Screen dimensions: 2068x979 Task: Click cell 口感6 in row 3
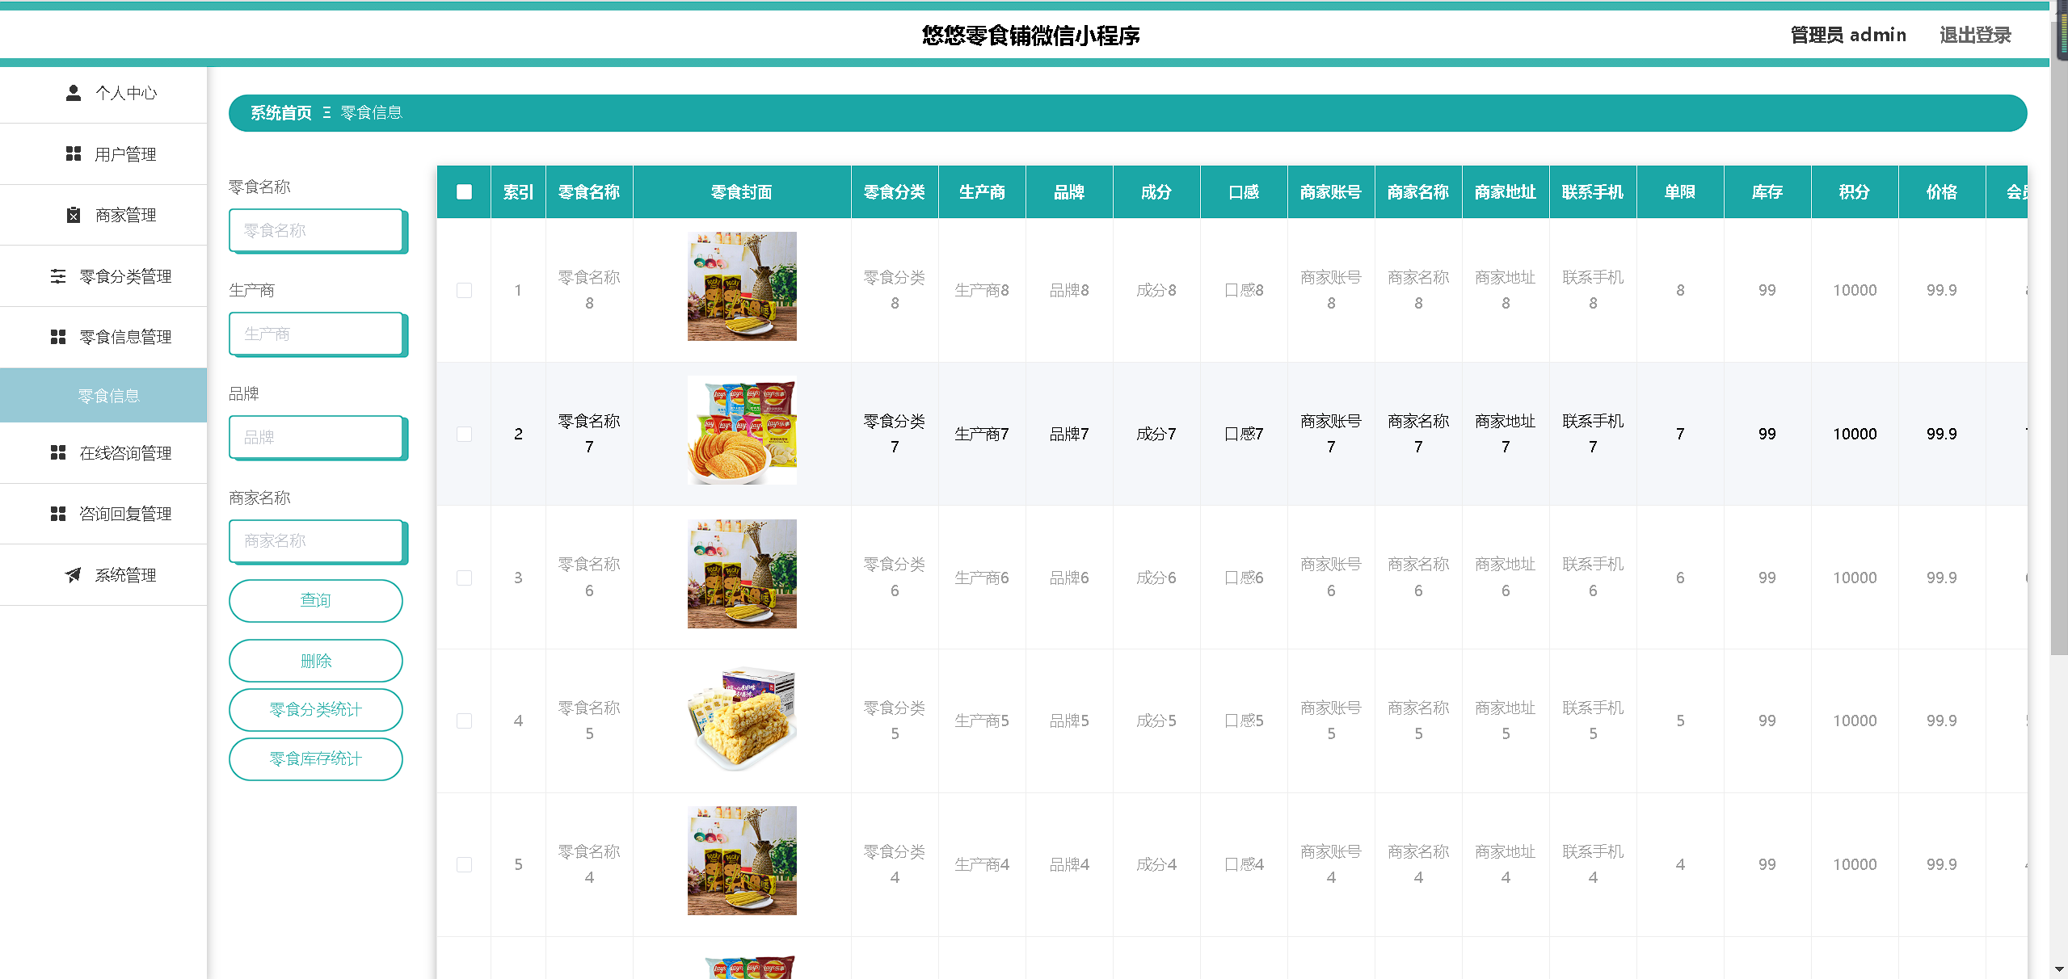1244,578
